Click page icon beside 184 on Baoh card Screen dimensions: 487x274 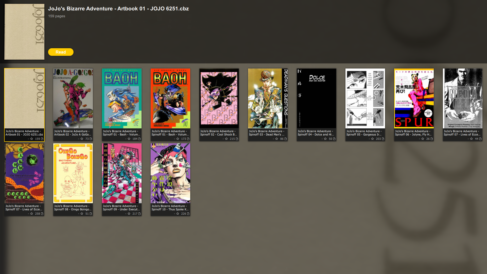pyautogui.click(x=140, y=139)
